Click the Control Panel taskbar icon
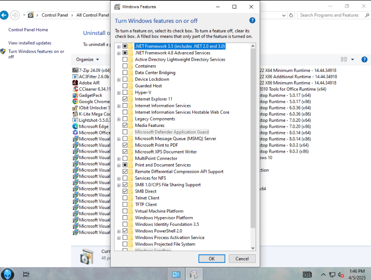 [176, 274]
